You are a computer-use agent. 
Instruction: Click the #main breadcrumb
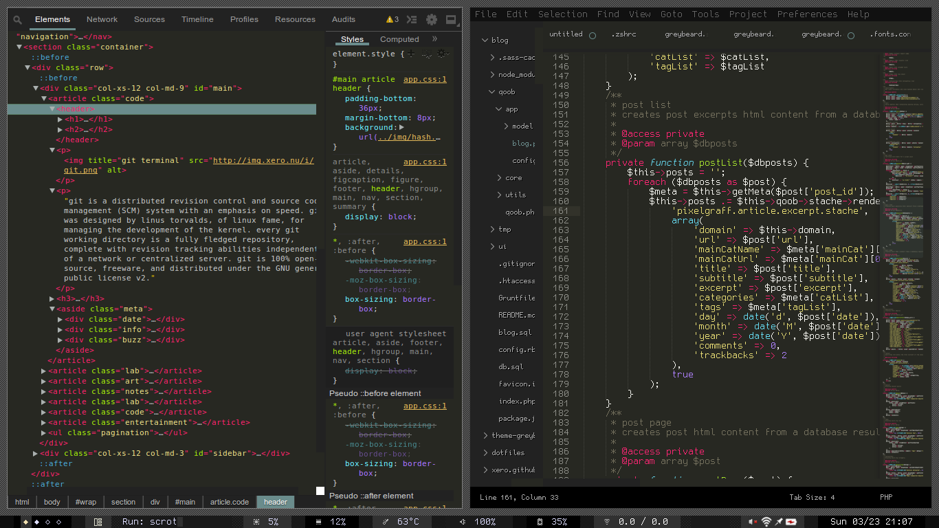point(185,502)
